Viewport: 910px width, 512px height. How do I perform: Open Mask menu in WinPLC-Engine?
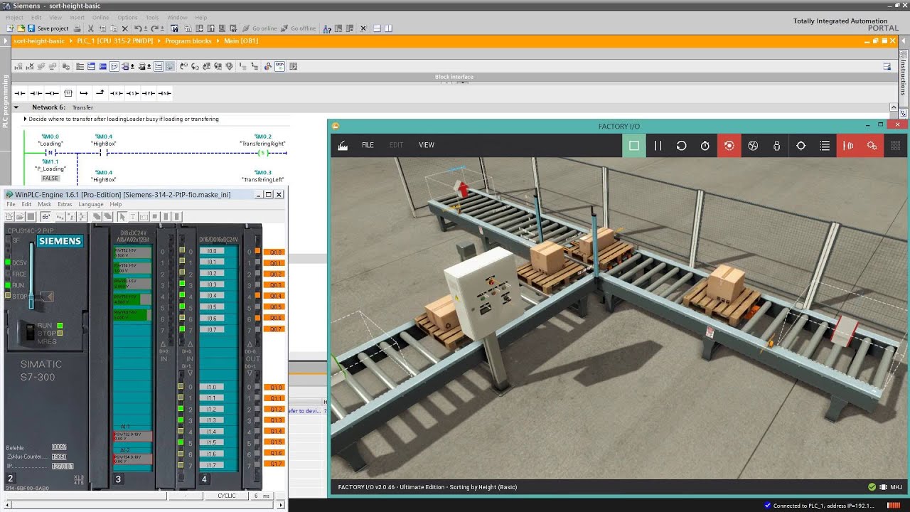pyautogui.click(x=44, y=204)
